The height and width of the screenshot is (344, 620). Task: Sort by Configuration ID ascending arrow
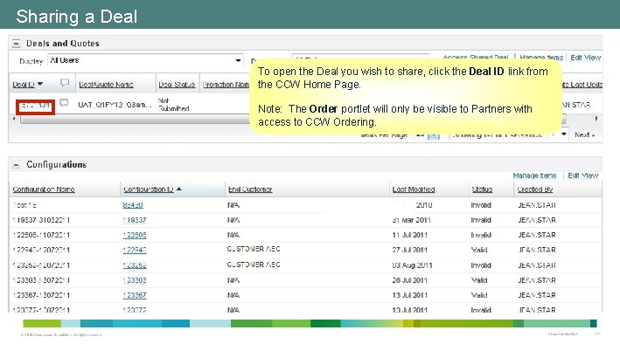click(x=179, y=189)
